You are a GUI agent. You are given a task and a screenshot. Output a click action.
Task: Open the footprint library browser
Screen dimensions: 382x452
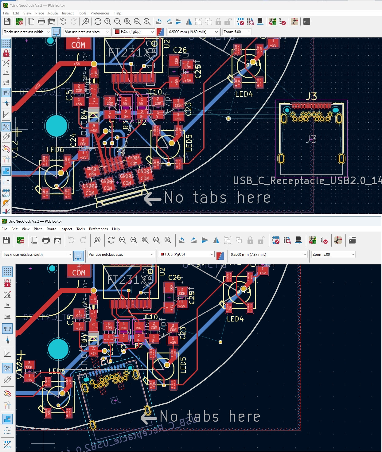pyautogui.click(x=250, y=21)
